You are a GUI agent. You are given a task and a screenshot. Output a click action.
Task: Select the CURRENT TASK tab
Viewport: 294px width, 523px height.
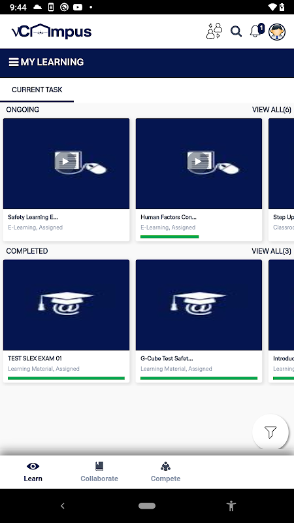point(37,90)
